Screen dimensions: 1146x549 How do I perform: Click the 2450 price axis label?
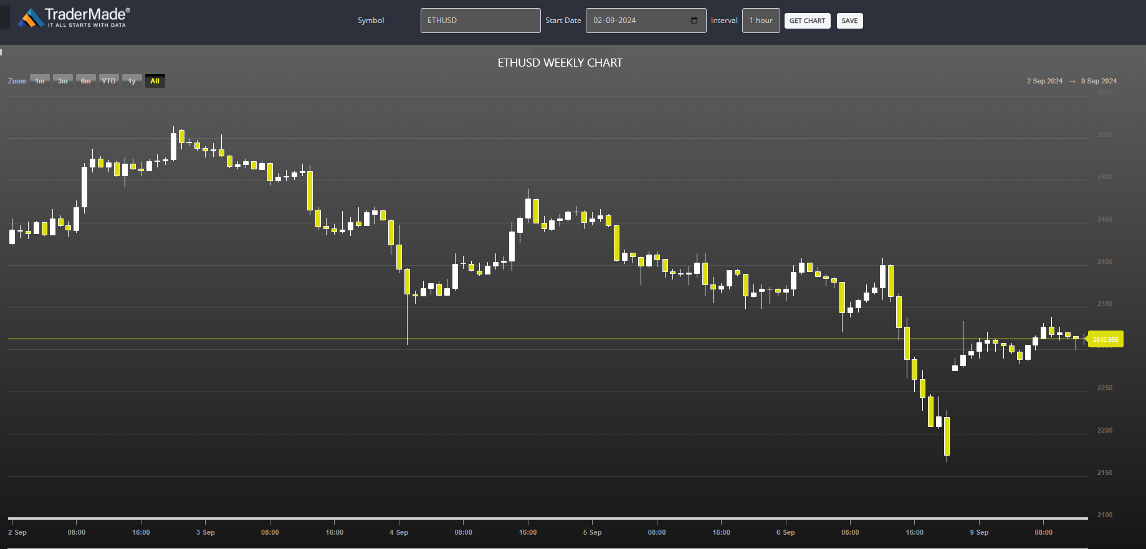(1105, 219)
